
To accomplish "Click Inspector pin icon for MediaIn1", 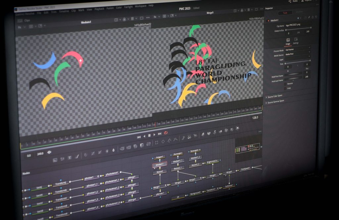I will (309, 17).
